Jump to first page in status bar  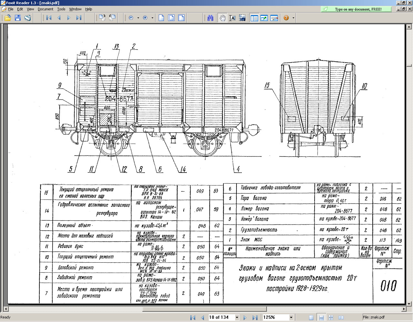tap(193, 317)
